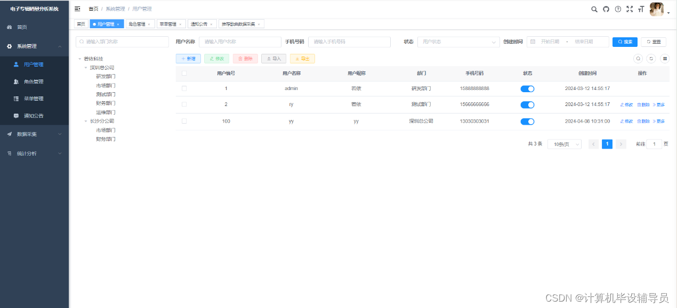This screenshot has width=677, height=308.
Task: Close the 用户管理 tab
Action: pos(118,24)
